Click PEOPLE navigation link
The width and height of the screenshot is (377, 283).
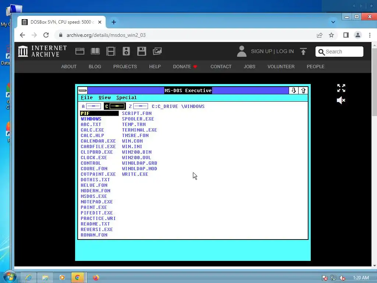(316, 67)
